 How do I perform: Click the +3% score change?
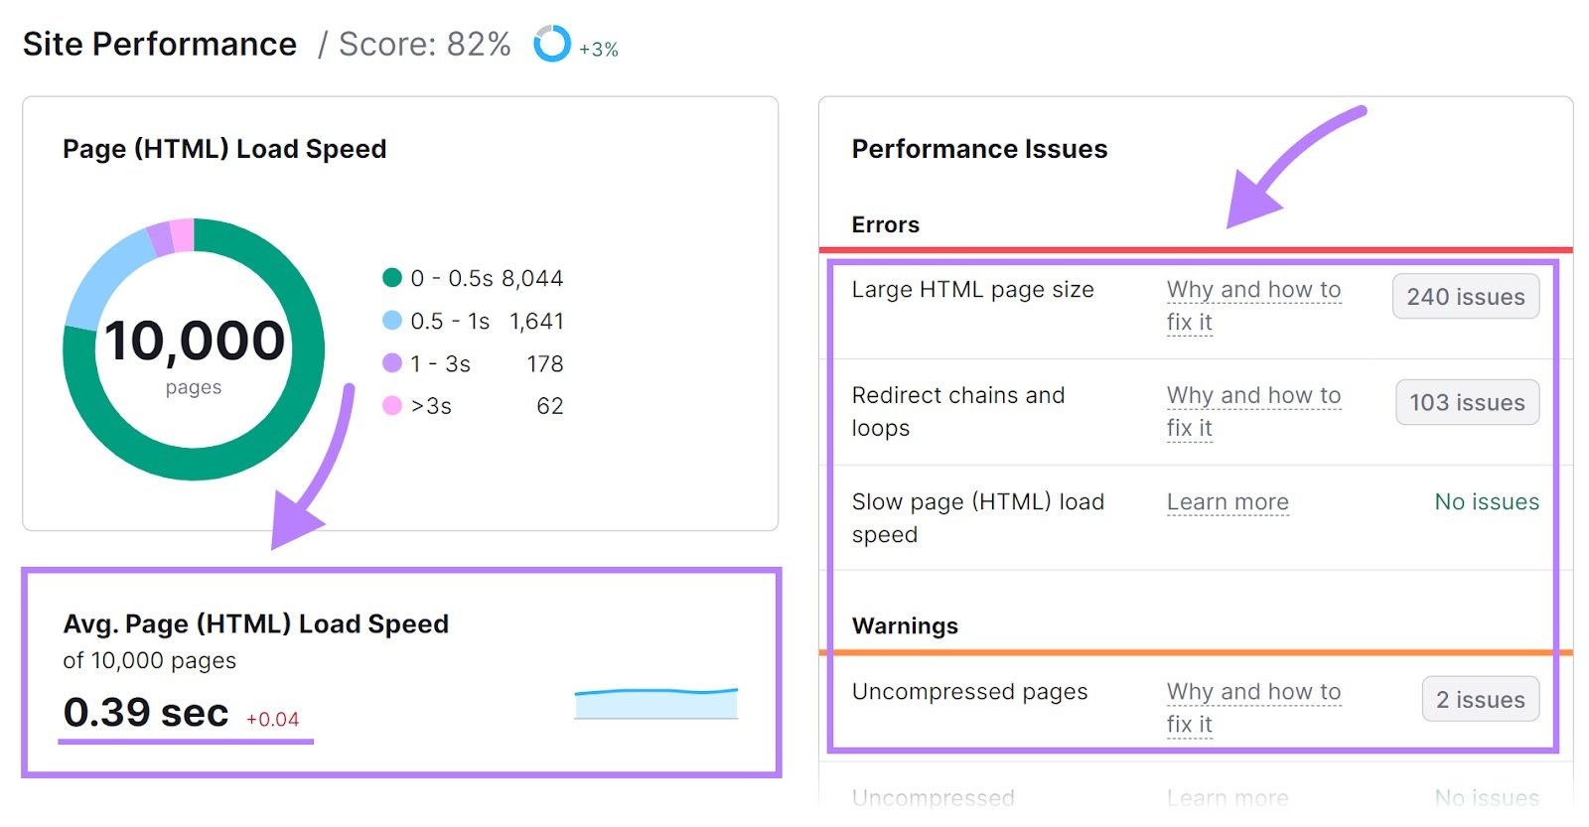(599, 50)
